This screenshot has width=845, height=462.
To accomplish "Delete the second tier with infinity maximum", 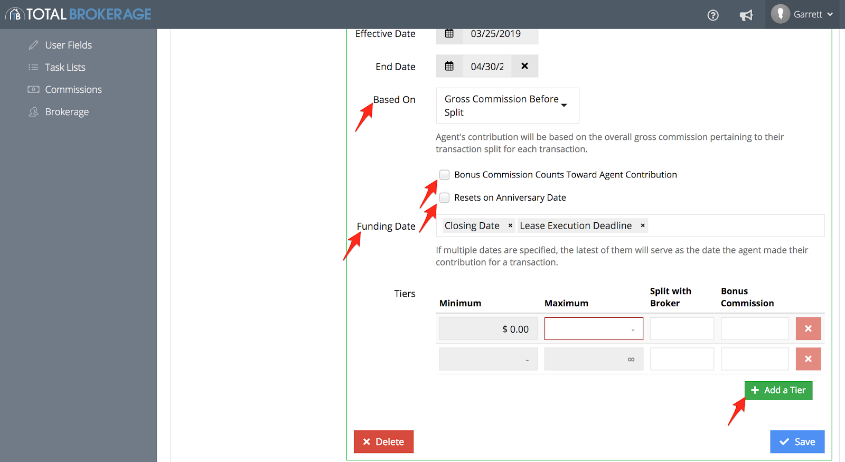I will [x=808, y=359].
